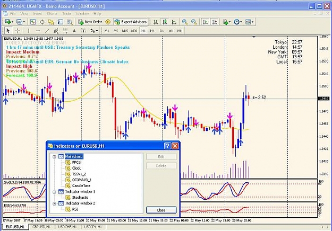Switch to Bar Chart display

tap(156, 22)
